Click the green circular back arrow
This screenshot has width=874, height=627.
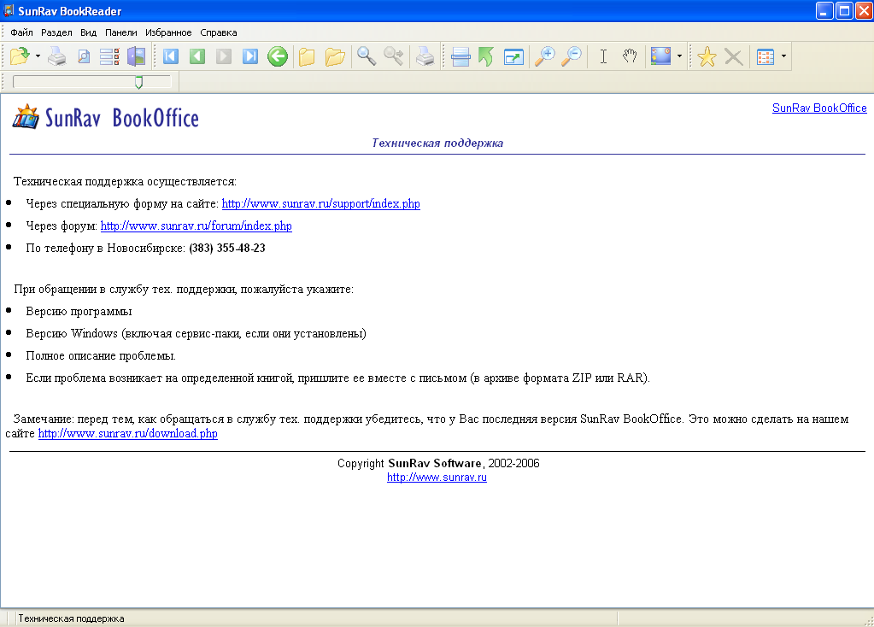click(x=277, y=56)
